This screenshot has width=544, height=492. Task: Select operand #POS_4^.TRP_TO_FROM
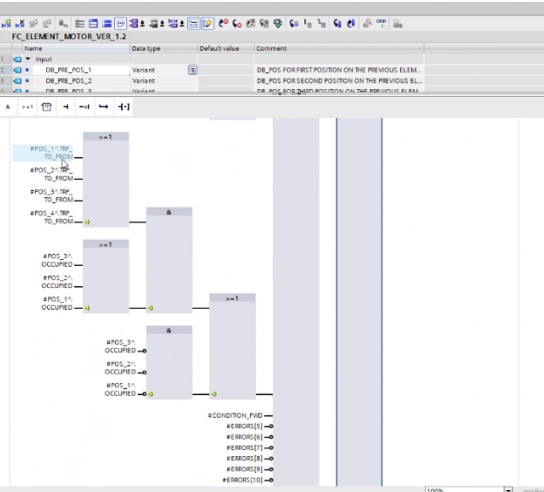point(51,217)
